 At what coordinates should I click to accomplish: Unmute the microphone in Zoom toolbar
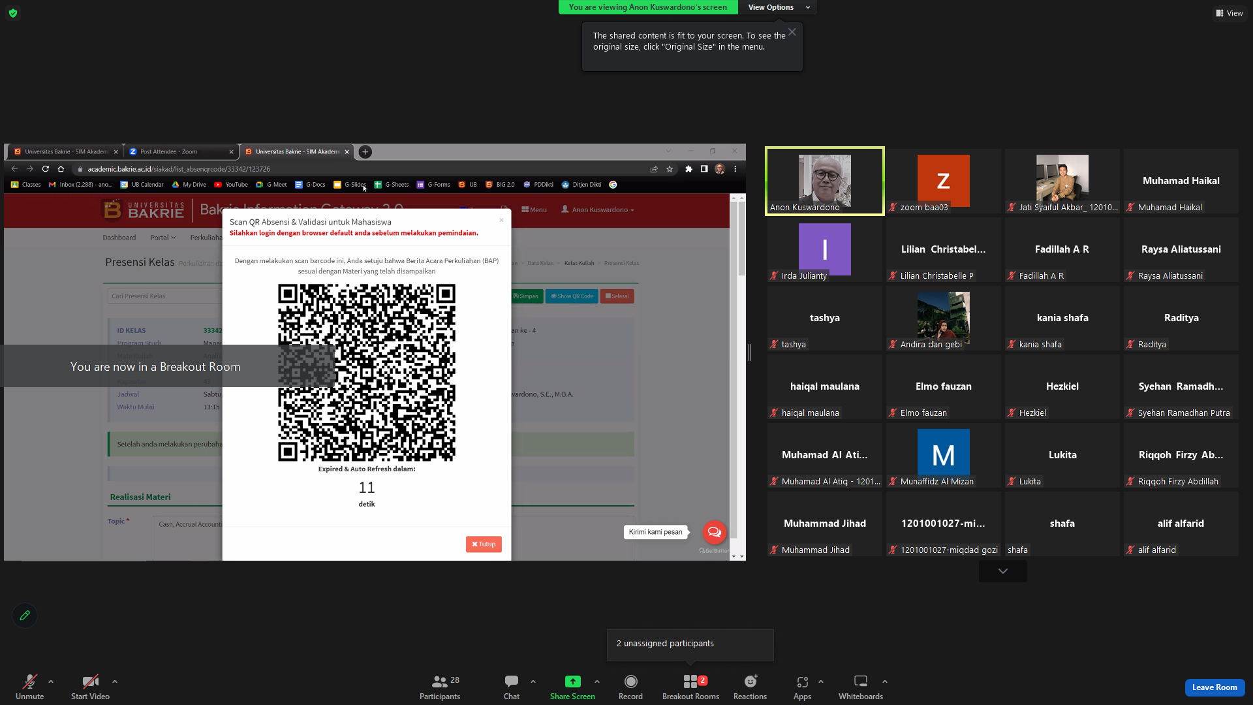pos(29,687)
